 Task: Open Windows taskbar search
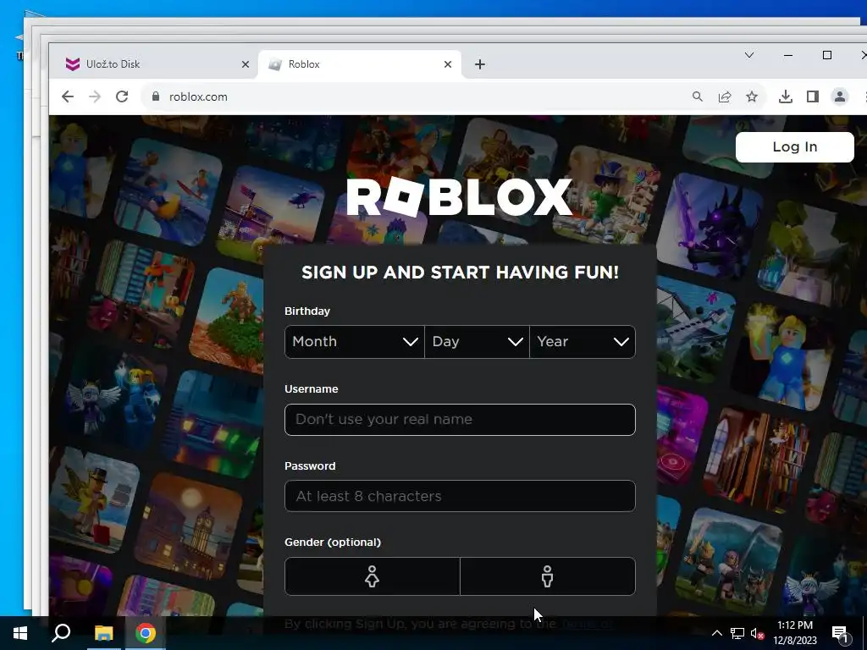pos(61,633)
